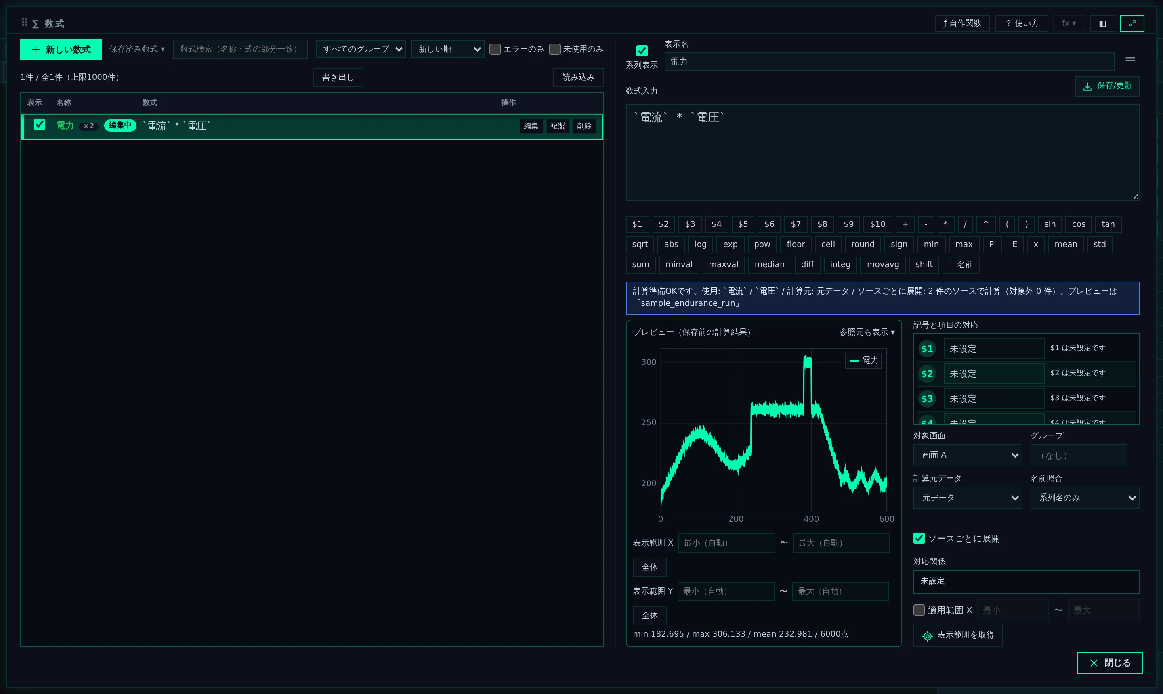Screen dimensions: 1163x694
Task: Open the fx dropdown menu
Action: tap(1069, 23)
